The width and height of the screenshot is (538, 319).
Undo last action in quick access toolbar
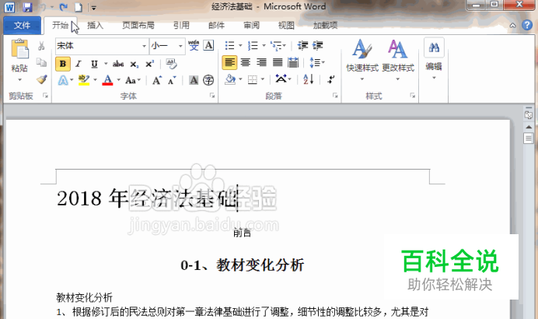coord(43,7)
